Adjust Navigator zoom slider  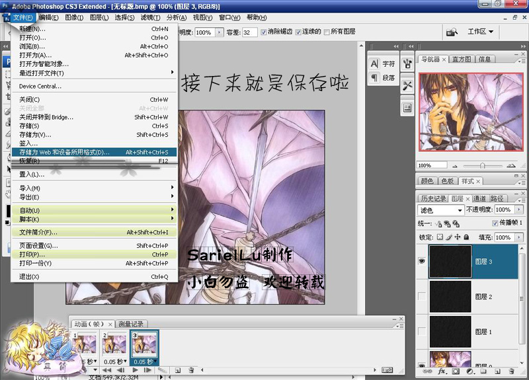[x=483, y=166]
